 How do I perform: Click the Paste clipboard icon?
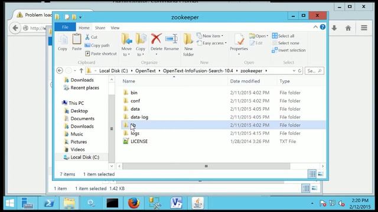77,42
